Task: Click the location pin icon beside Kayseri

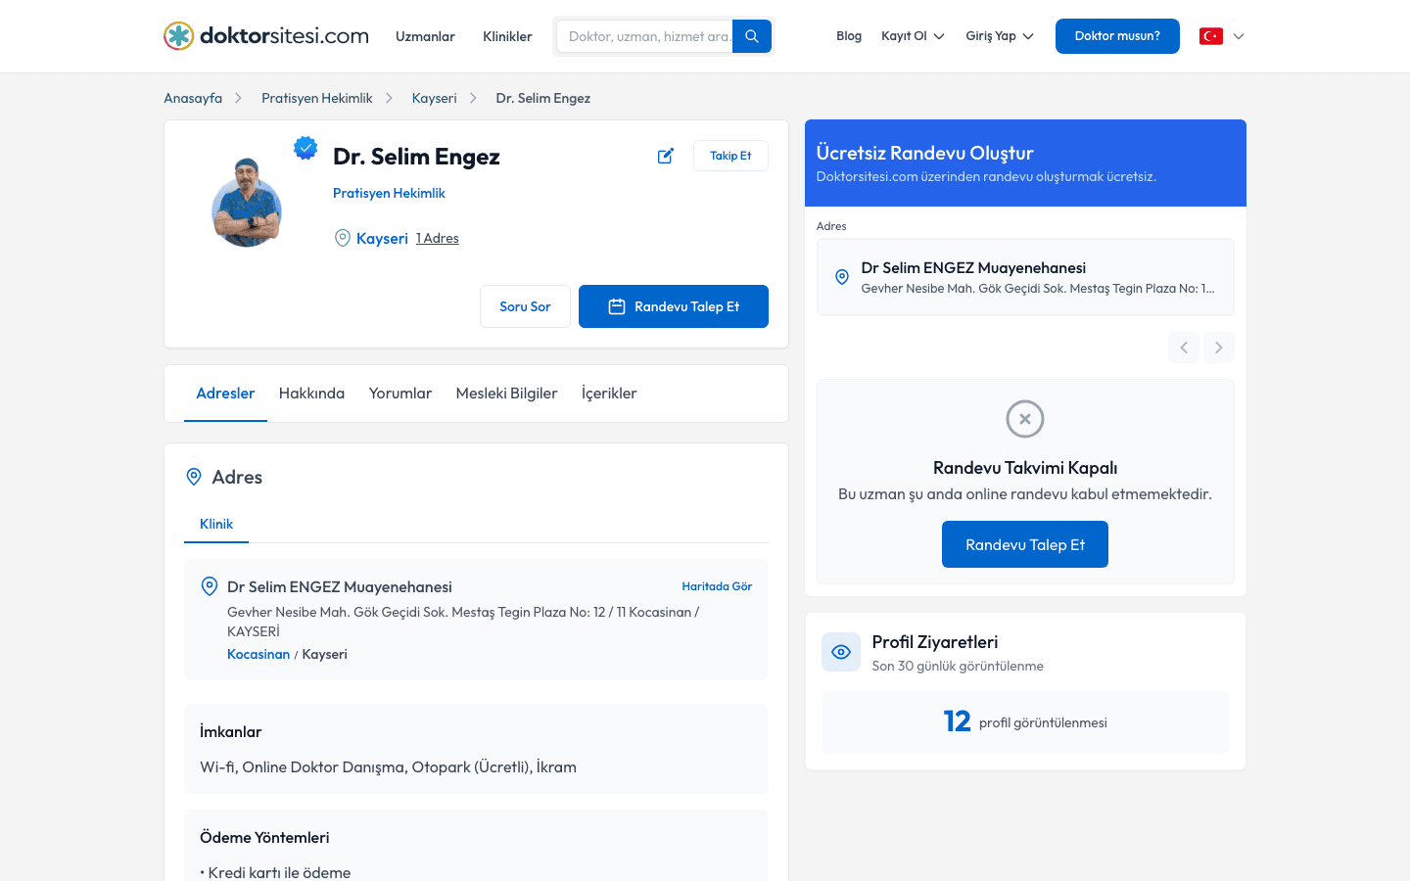Action: click(x=343, y=238)
